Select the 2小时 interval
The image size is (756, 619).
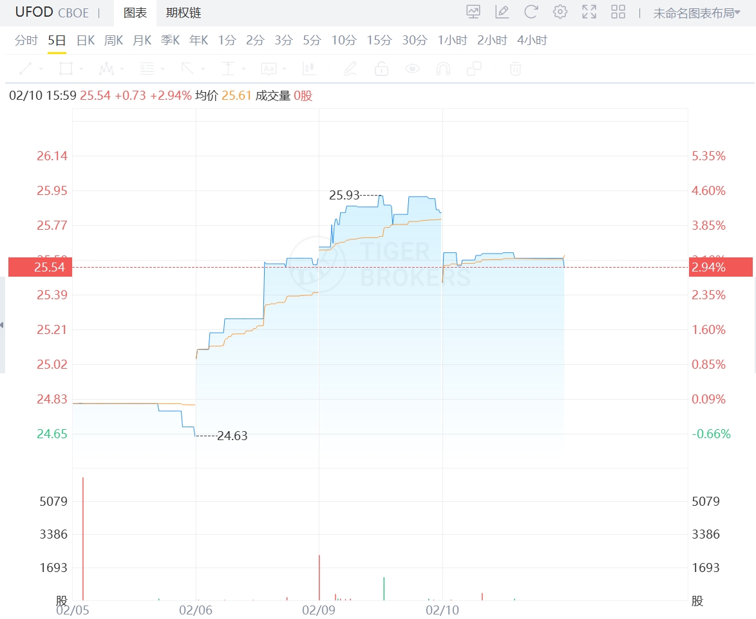492,41
